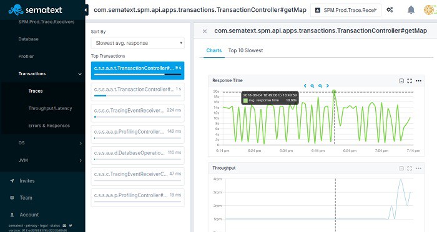
Task: Minimize the Response Time chart panel
Action: (x=401, y=81)
